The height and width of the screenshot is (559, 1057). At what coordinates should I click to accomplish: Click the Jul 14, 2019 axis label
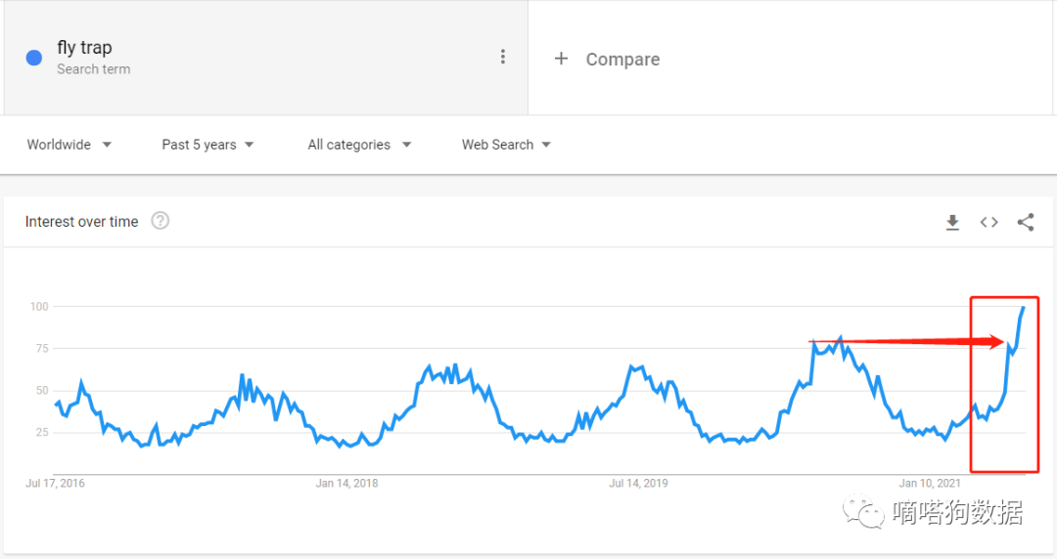click(x=640, y=483)
